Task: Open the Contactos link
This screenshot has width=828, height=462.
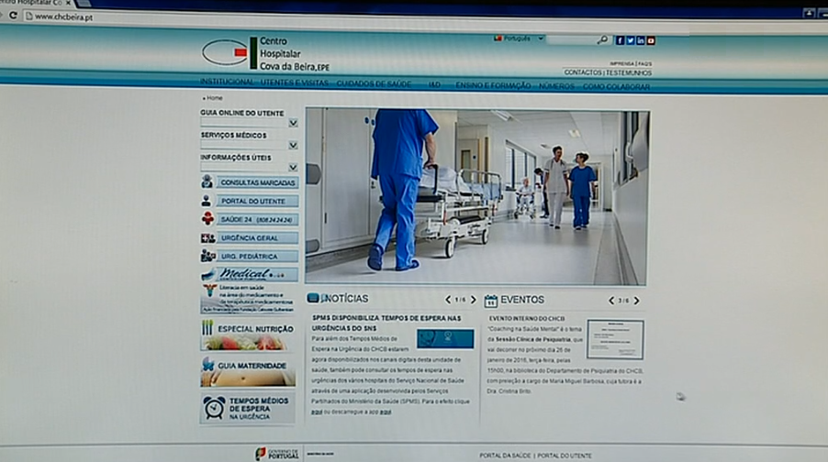Action: point(583,72)
